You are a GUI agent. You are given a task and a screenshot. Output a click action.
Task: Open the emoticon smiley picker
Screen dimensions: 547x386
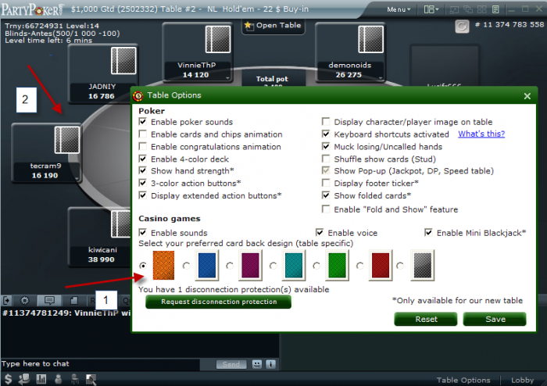coord(257,364)
